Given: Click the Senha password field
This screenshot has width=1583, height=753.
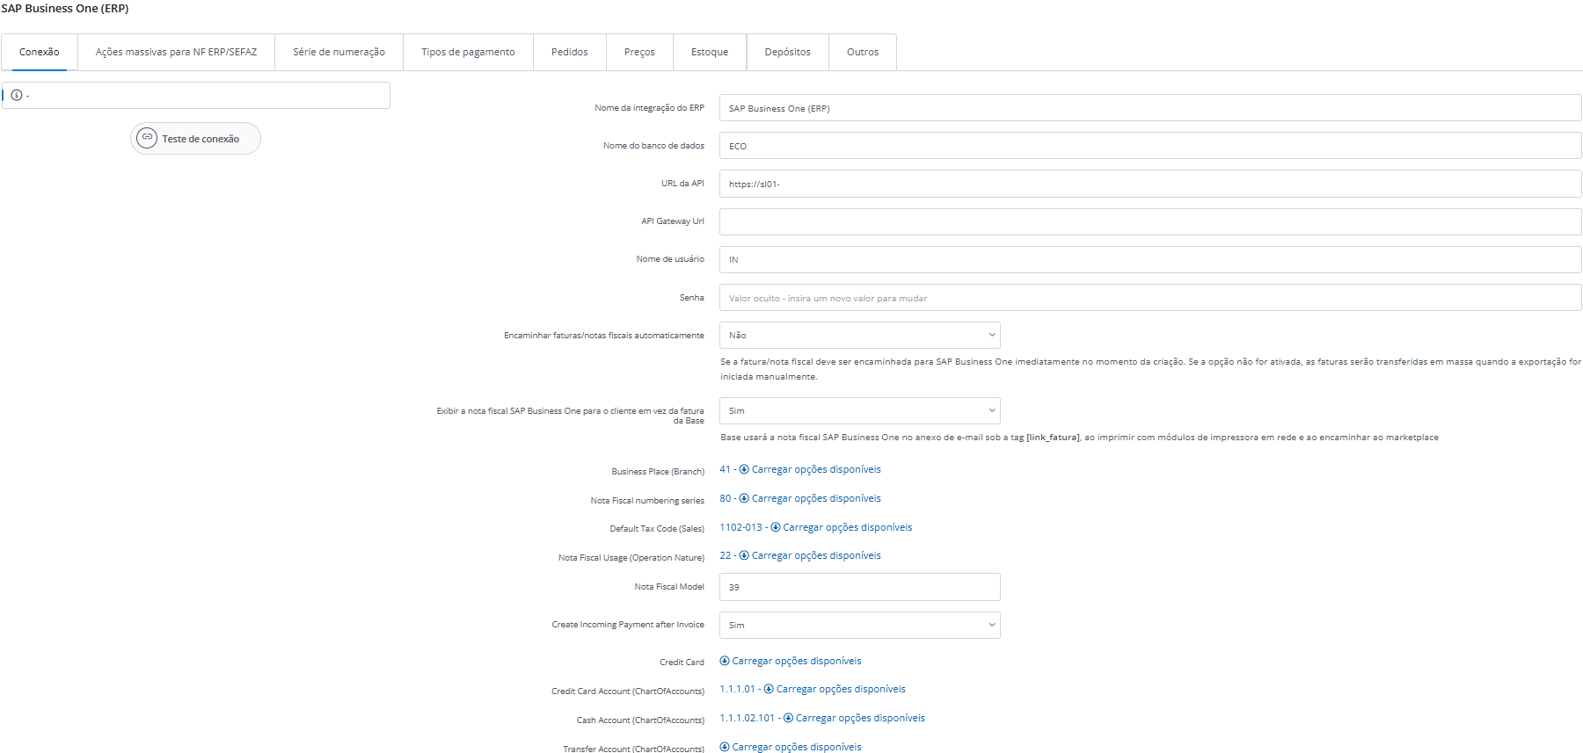Looking at the screenshot, I should [1149, 298].
